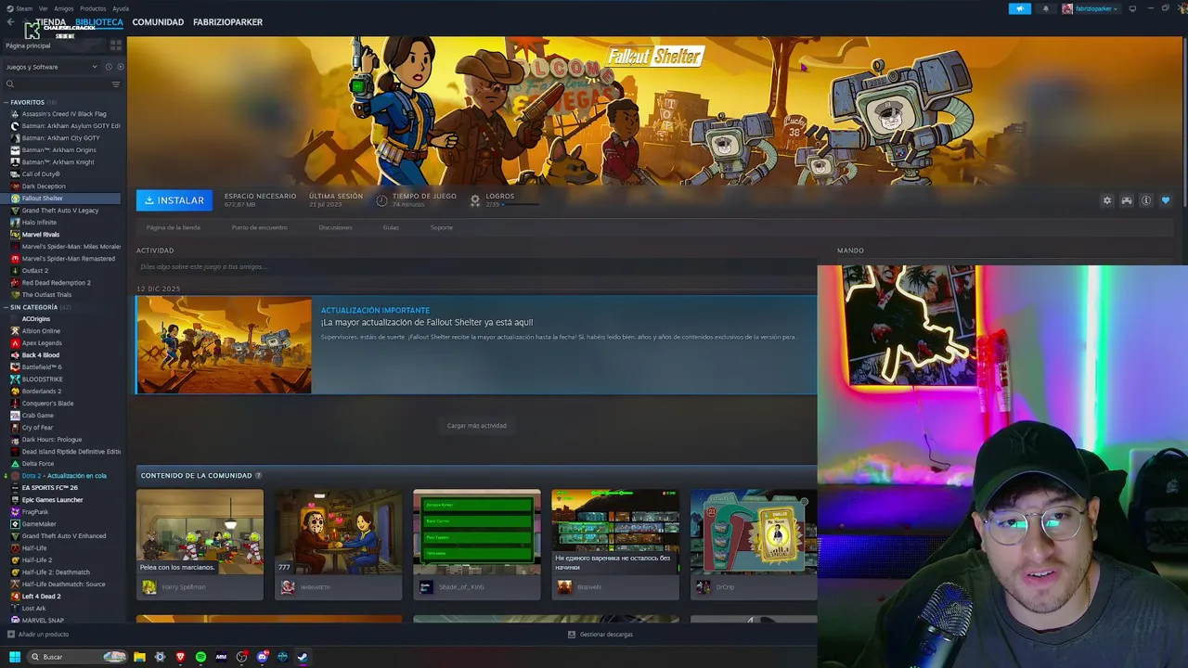Open Página de la tienda link
This screenshot has height=668, width=1188.
click(173, 227)
